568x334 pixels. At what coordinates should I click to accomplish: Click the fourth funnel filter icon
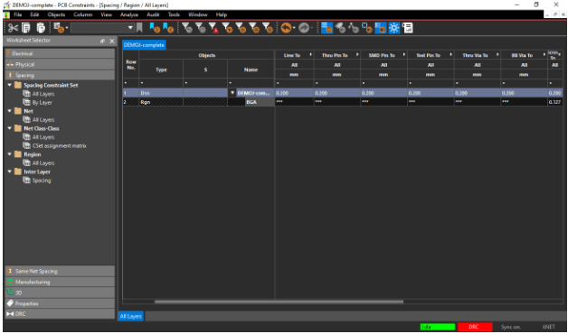pyautogui.click(x=227, y=28)
